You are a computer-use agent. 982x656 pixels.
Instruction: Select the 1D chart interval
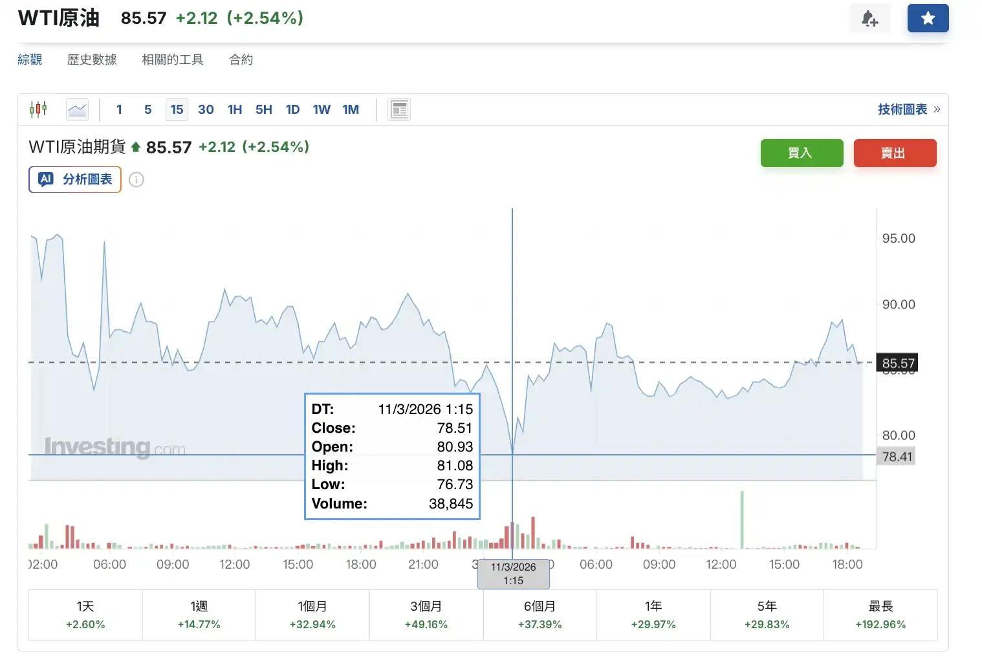click(x=292, y=109)
